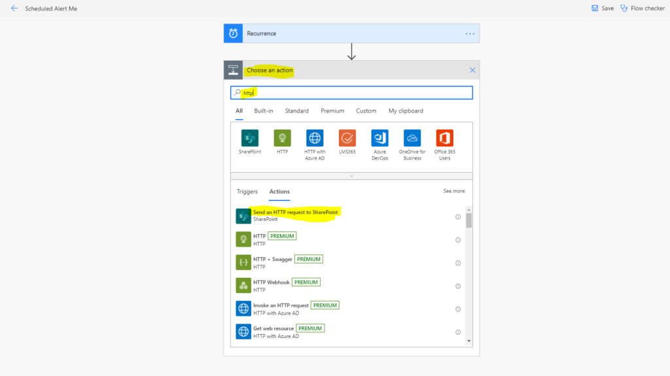This screenshot has height=376, width=670.
Task: Switch to the Premium tab
Action: (332, 111)
